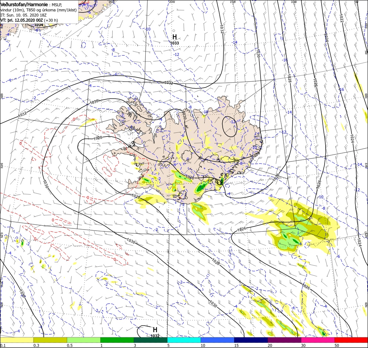The height and width of the screenshot is (348, 368).
Task: Click the '0.1' legend scale value
Action: [3, 345]
